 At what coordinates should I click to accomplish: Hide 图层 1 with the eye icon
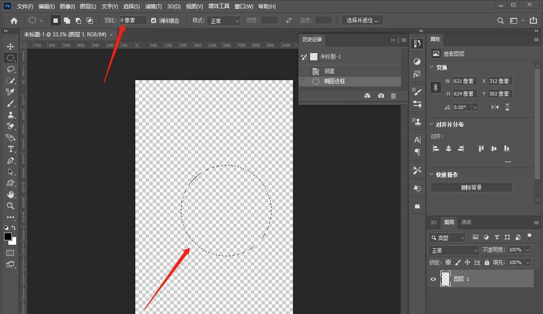[x=433, y=279]
